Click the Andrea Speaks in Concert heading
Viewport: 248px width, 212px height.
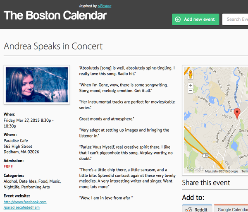point(53,46)
